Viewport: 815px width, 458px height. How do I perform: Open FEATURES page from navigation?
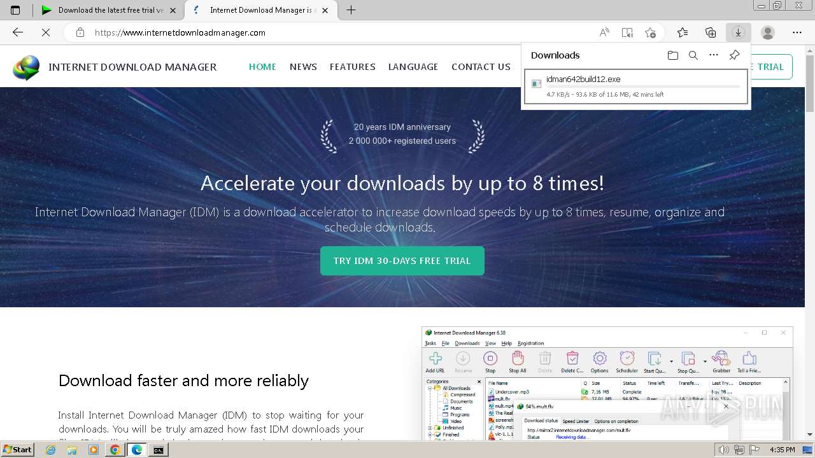pyautogui.click(x=352, y=67)
